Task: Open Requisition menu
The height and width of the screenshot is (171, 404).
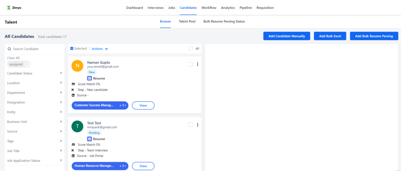Action: pos(265,8)
